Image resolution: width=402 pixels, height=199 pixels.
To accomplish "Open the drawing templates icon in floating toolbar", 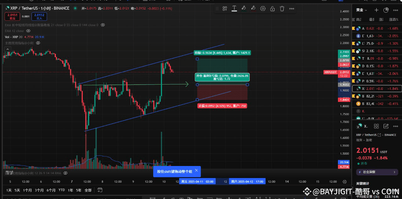I will tap(225, 9).
